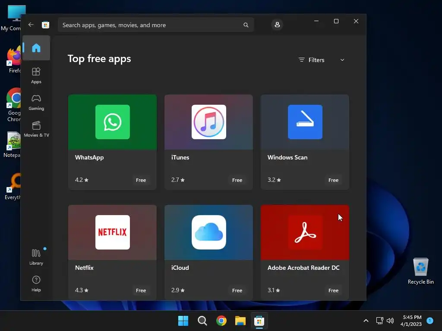The width and height of the screenshot is (442, 331).
Task: Click the iTunes title text
Action: tap(180, 157)
